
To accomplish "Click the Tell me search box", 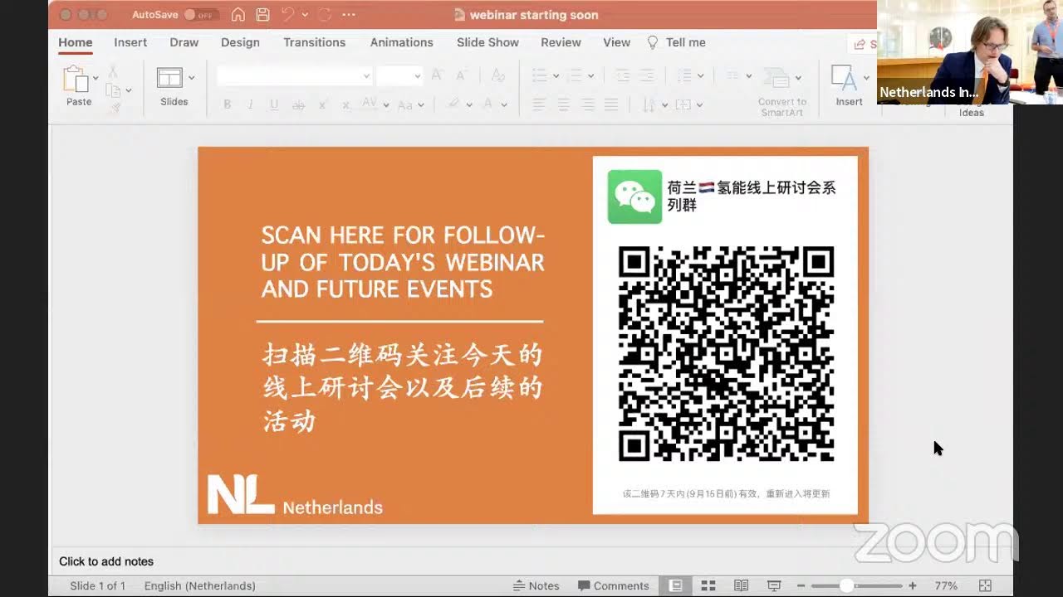I will point(677,42).
